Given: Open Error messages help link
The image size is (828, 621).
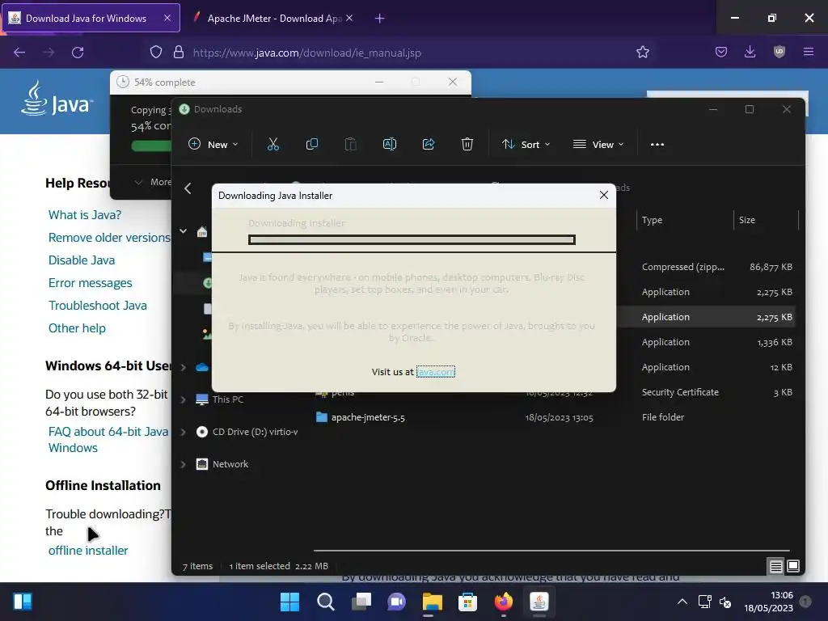Looking at the screenshot, I should click(x=91, y=283).
